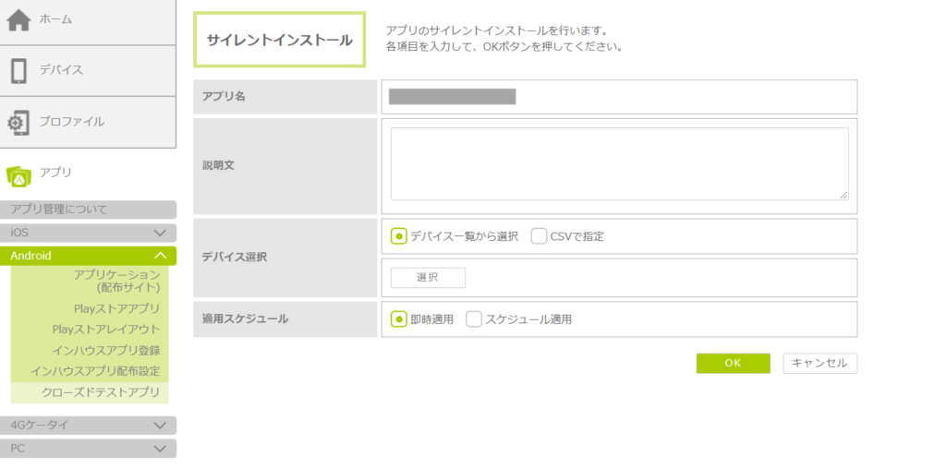Screen dimensions: 946x468
Task: Click the green App icon
Action: (x=18, y=174)
